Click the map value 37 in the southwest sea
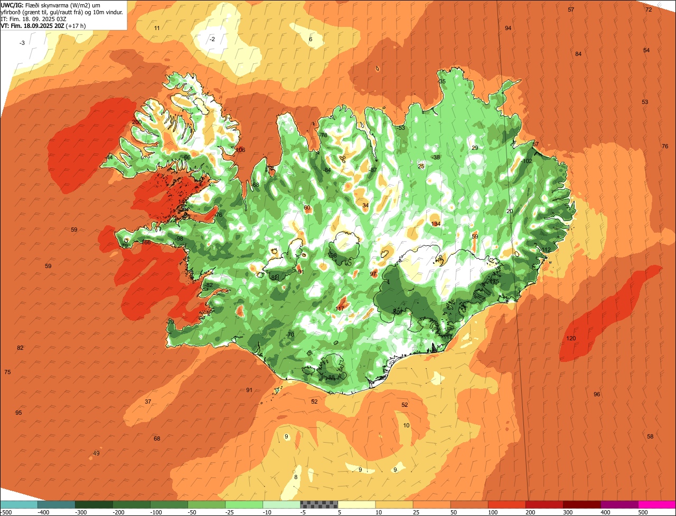676x516 pixels. tap(148, 402)
